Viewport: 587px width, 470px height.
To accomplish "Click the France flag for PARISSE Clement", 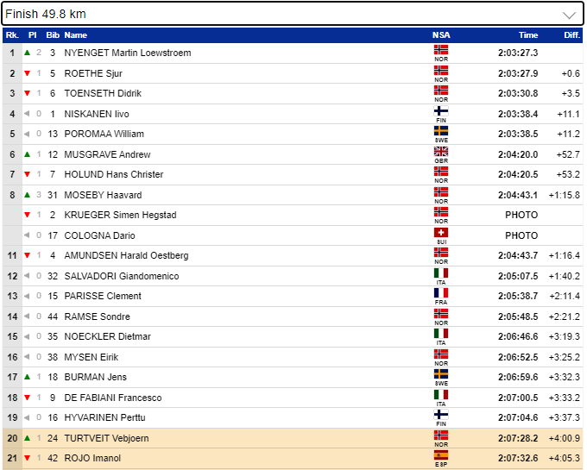I will (x=441, y=293).
